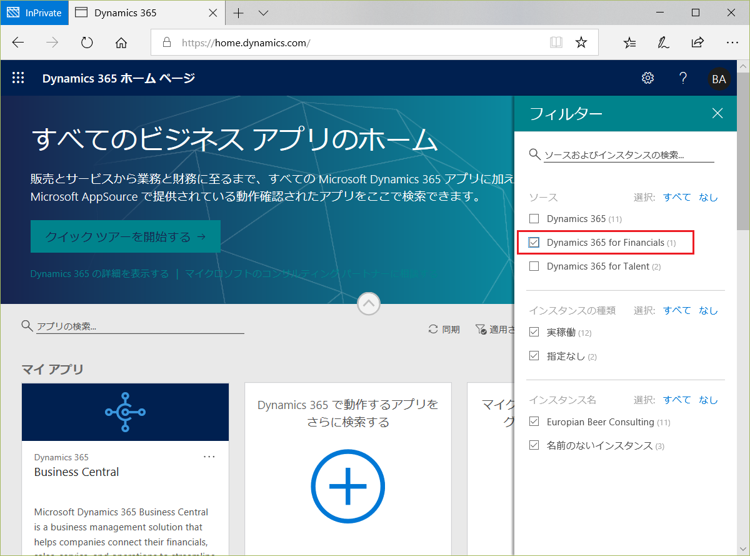Screen dimensions: 750x556
Task: Go to the browser home page
Action: [121, 43]
